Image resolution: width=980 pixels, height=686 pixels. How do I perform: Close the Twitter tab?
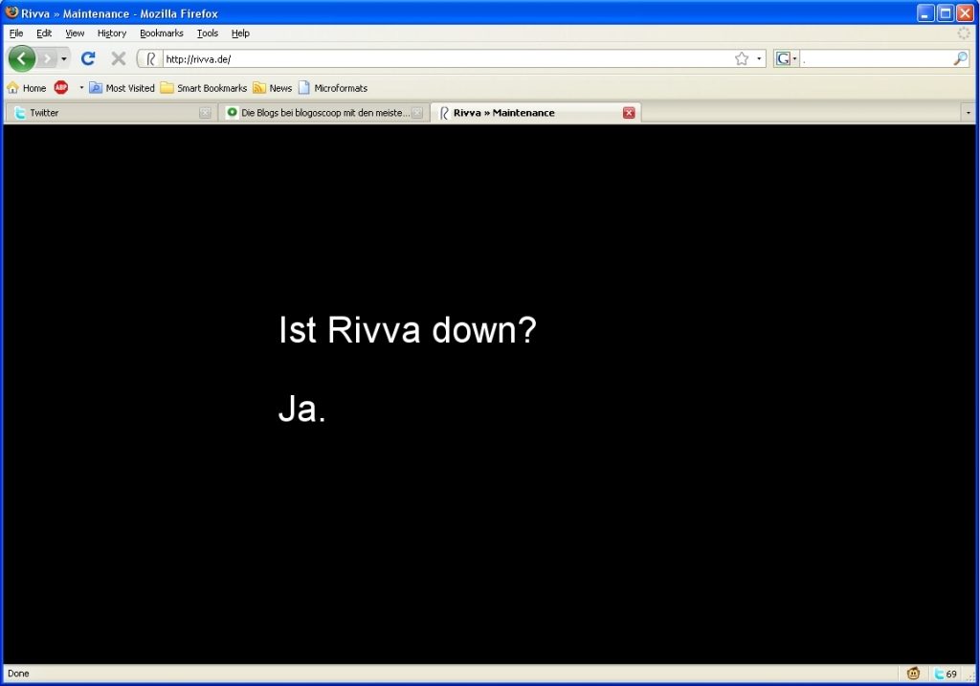(x=205, y=113)
